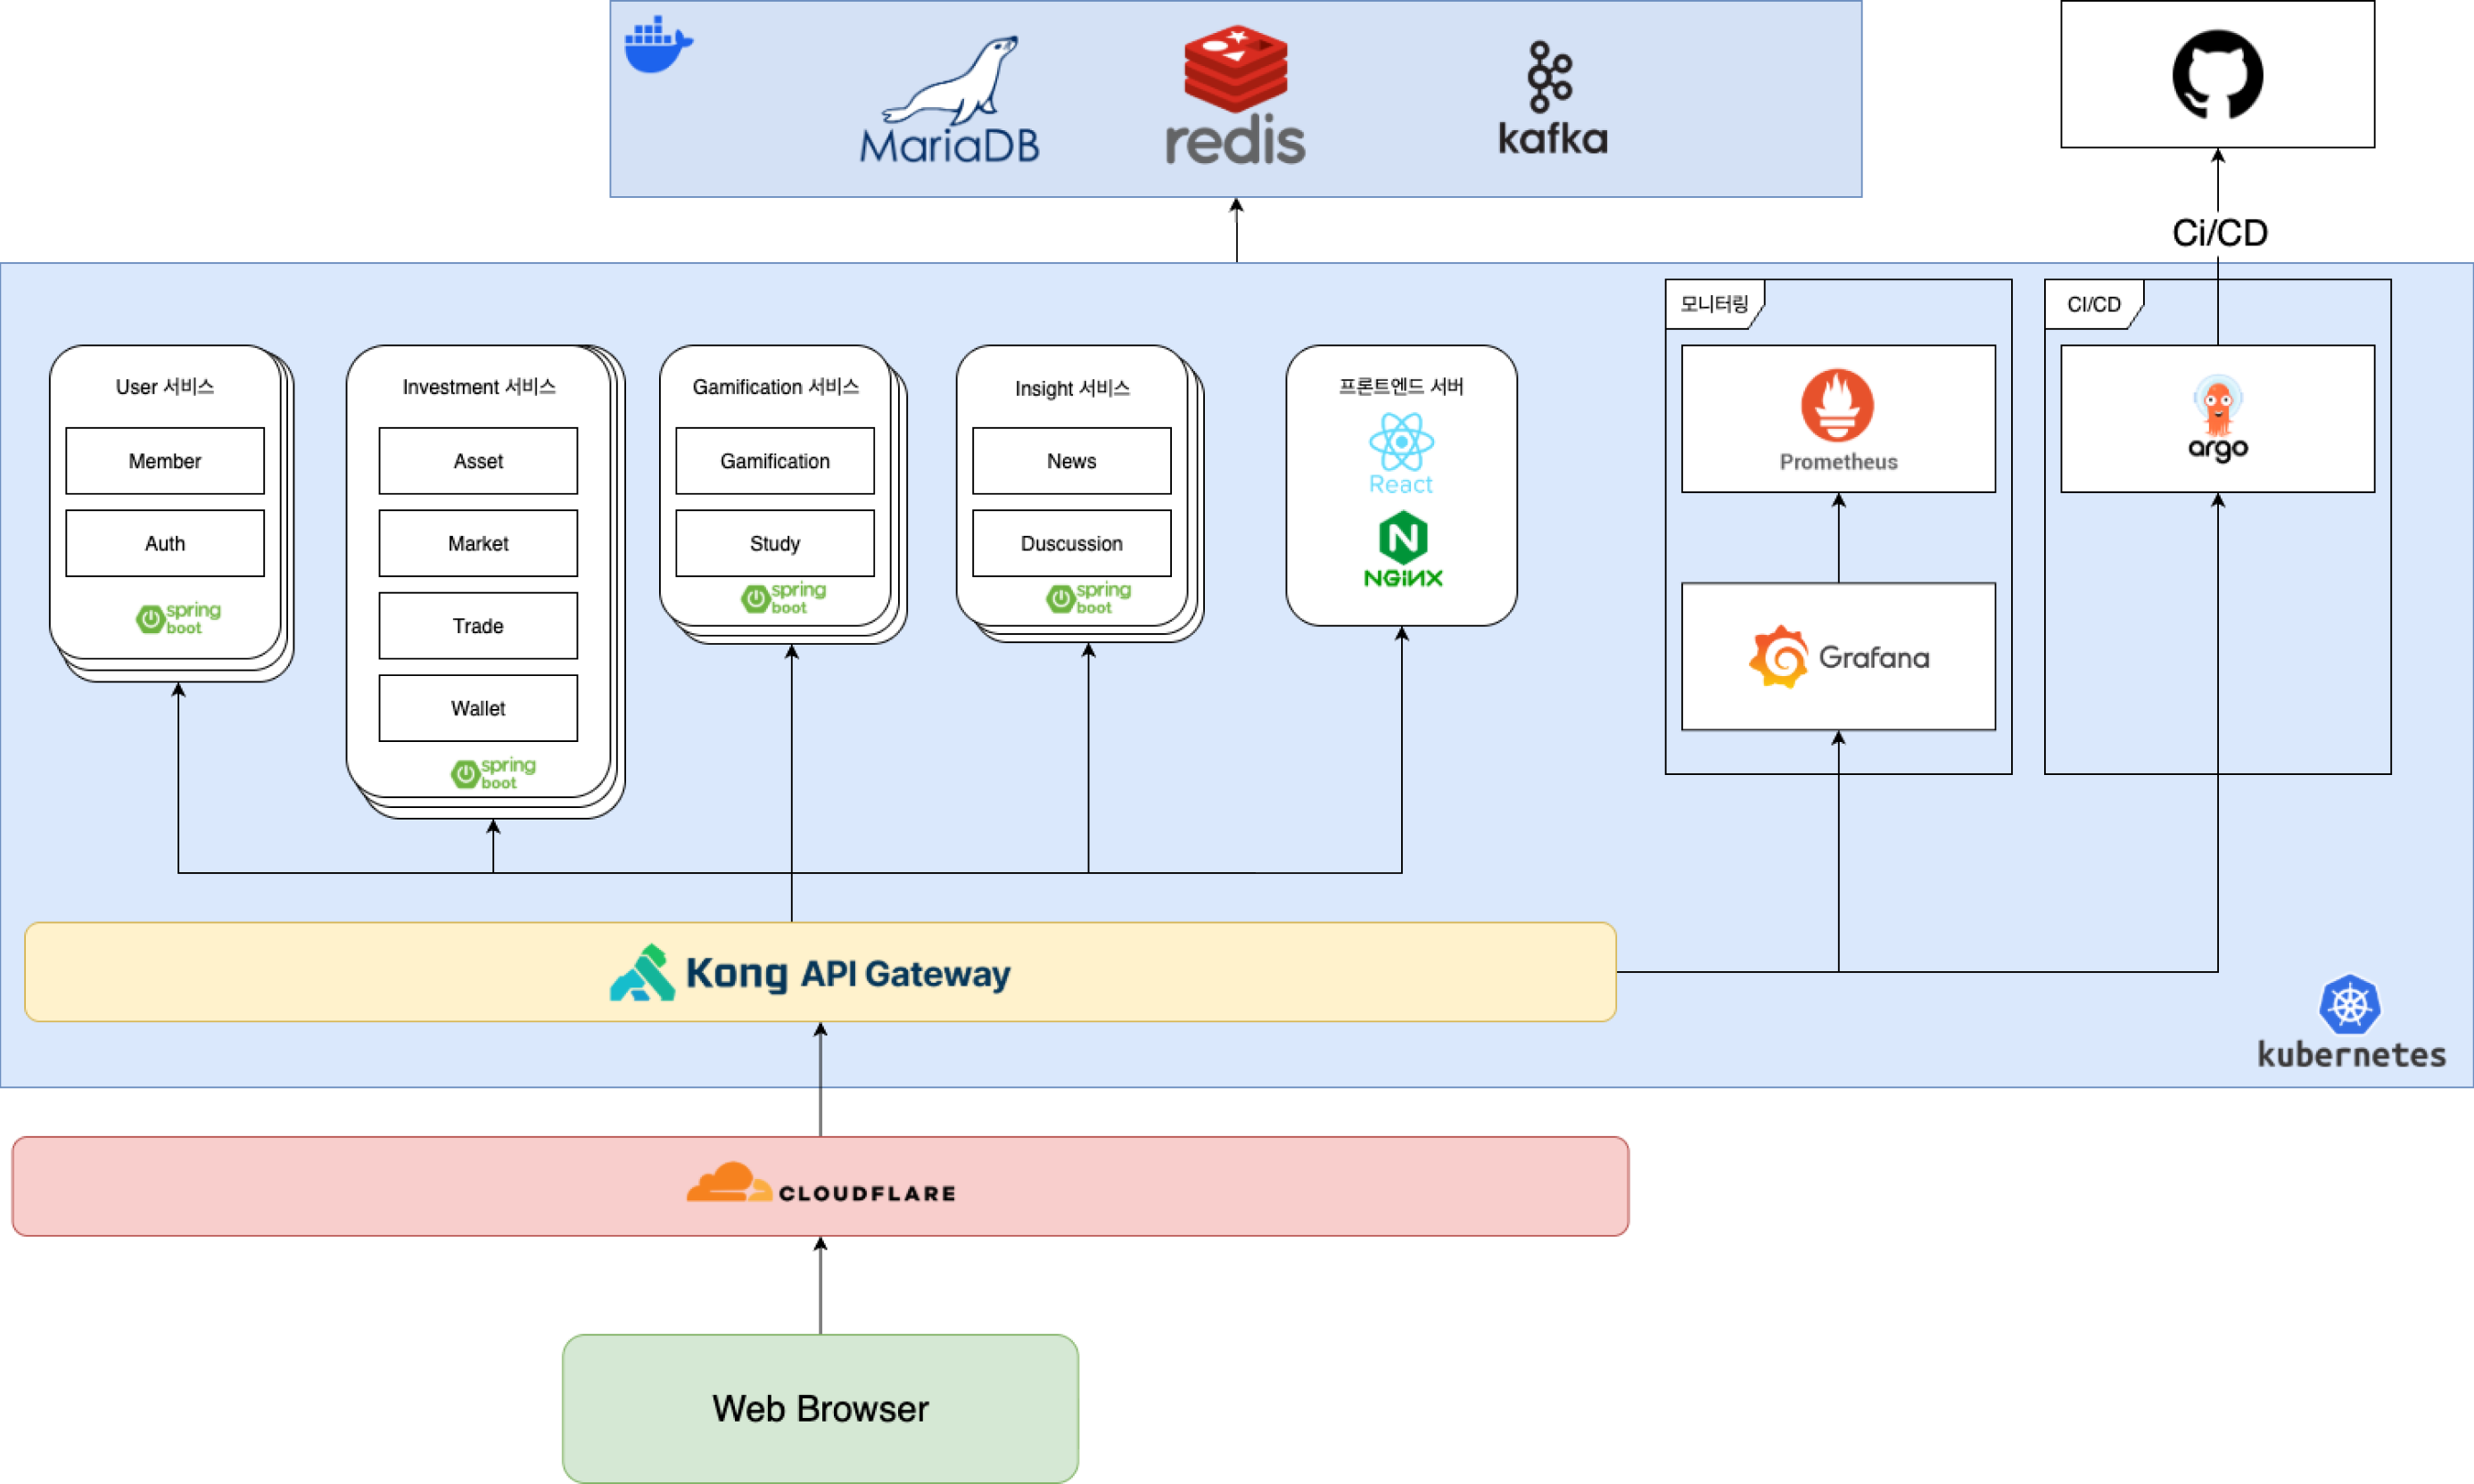Viewport: 2474px width, 1484px height.
Task: Select the CI/CD frame label tab
Action: (x=2093, y=304)
